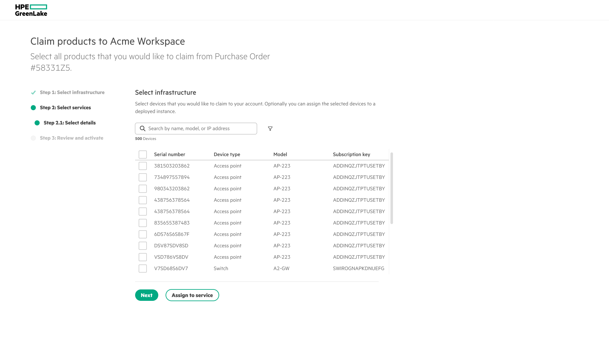
Task: Open the filter icon beside the search box
Action: 270,129
